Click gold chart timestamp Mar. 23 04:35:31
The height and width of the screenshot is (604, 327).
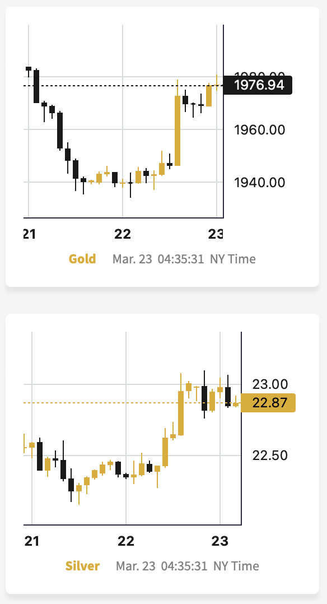coord(158,259)
